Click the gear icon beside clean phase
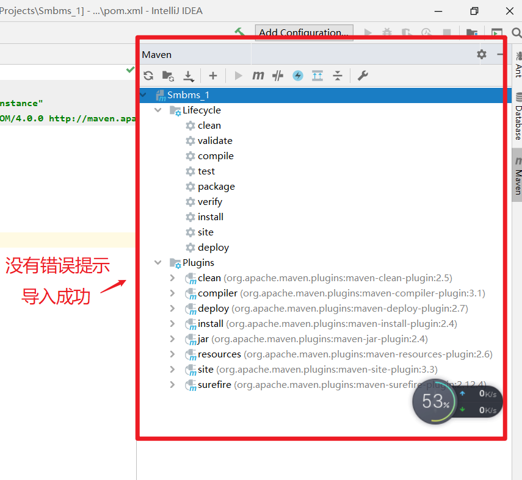Screen dimensions: 522x480 point(190,126)
